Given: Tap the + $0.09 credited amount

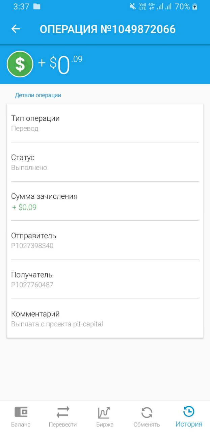Looking at the screenshot, I should coord(24,207).
